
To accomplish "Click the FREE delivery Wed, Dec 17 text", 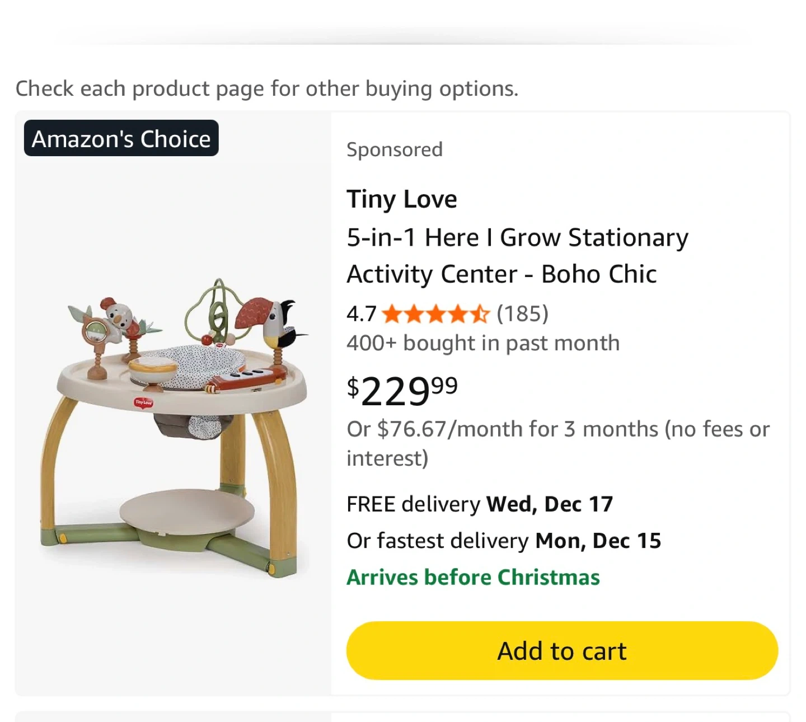I will pyautogui.click(x=480, y=504).
